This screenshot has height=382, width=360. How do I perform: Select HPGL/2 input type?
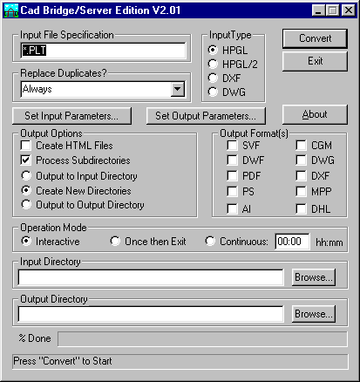pyautogui.click(x=213, y=64)
